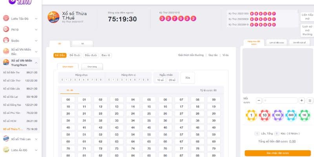Toggle number 00 in the number grid
This screenshot has height=157, width=314.
68,100
